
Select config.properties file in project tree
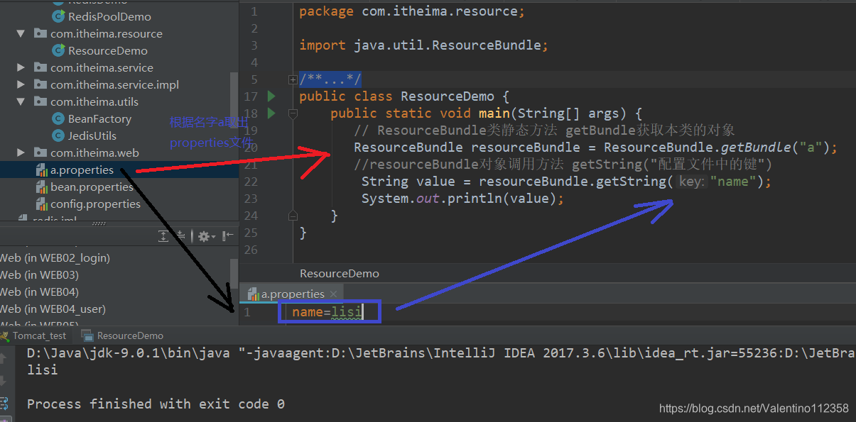[x=95, y=204]
